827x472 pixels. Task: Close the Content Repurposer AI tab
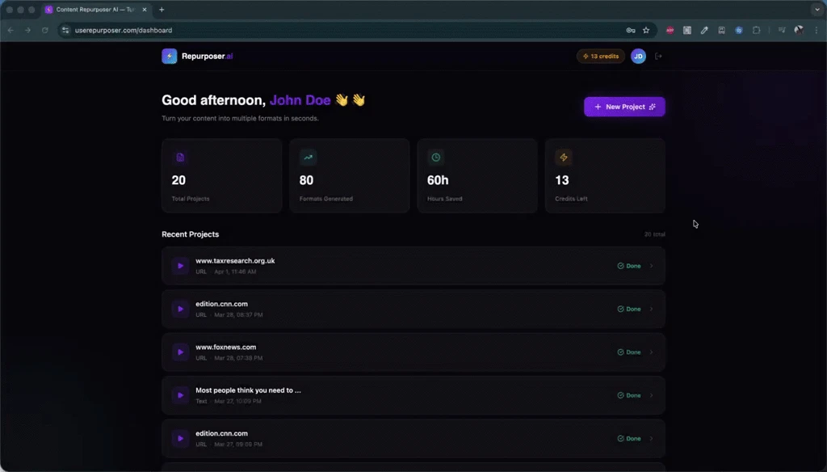click(x=145, y=10)
